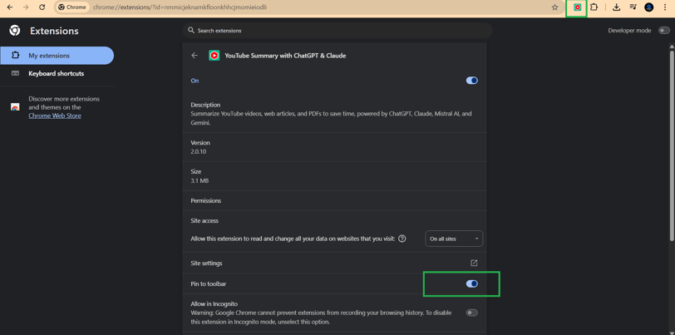The height and width of the screenshot is (335, 675).
Task: Reload the page with the refresh icon
Action: 42,7
